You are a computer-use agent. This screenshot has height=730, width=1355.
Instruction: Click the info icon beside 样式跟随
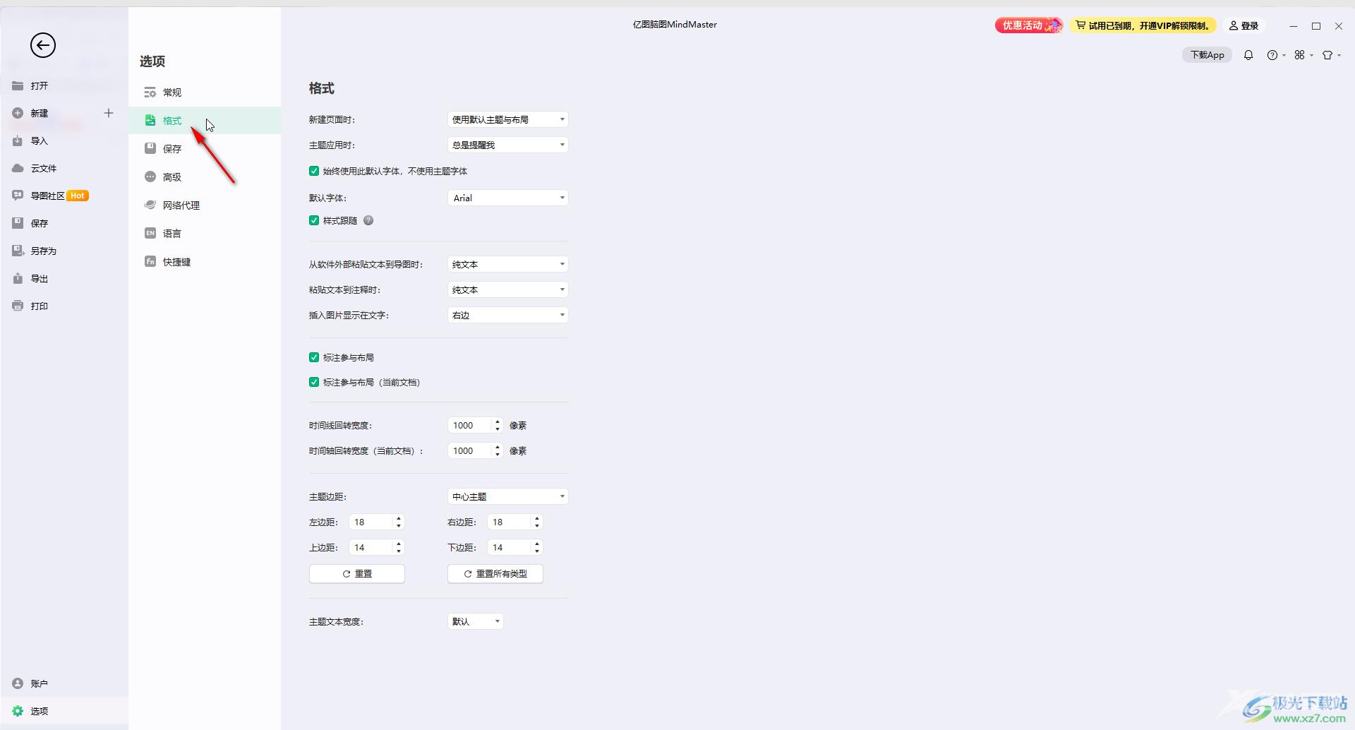(368, 220)
